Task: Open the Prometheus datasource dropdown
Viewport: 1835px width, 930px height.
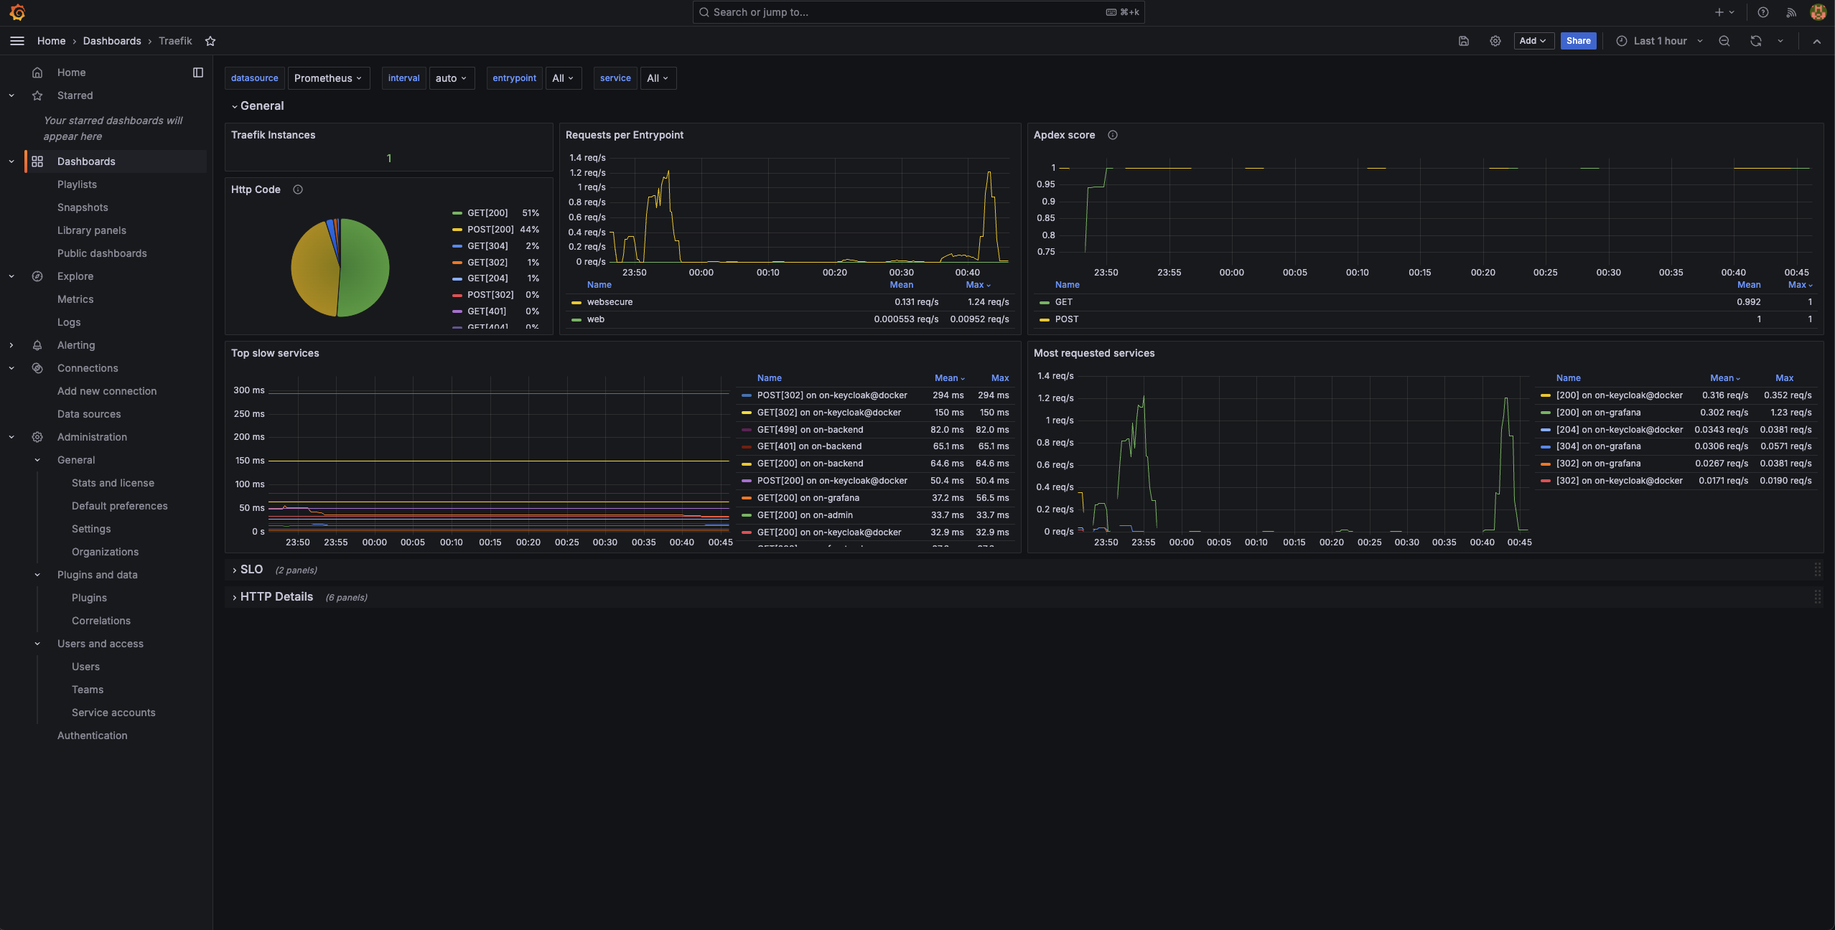Action: [x=328, y=78]
